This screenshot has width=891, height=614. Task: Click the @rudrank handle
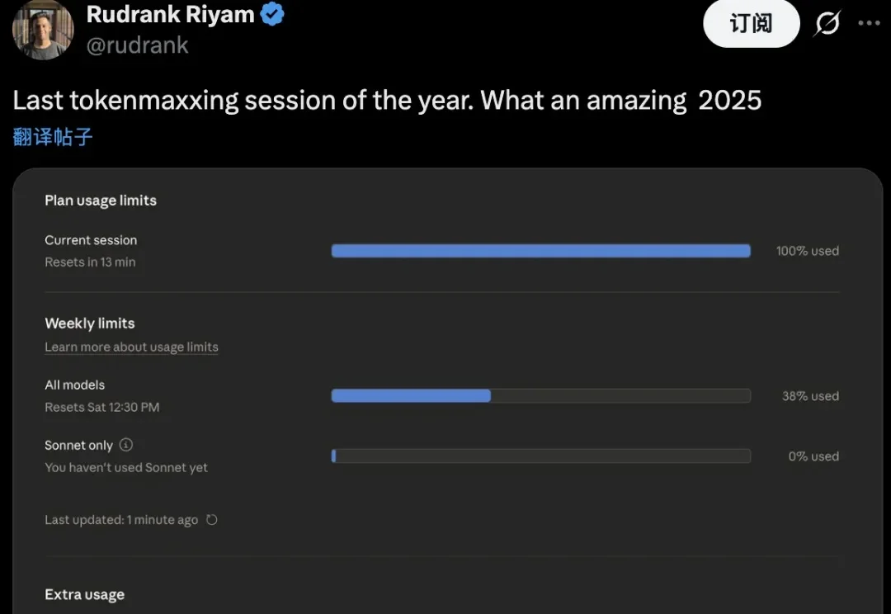[138, 45]
